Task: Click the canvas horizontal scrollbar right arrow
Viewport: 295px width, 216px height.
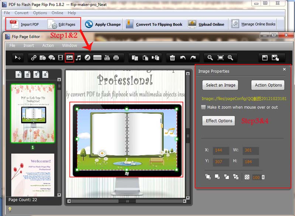Action: pos(184,201)
